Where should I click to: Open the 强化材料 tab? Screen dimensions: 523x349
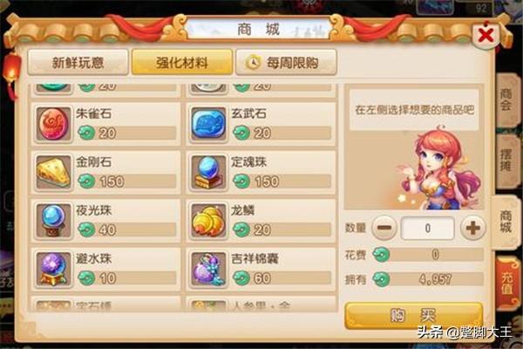click(x=182, y=63)
